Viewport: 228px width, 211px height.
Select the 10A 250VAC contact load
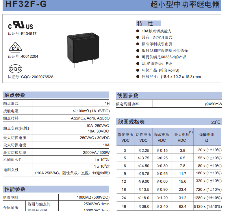[x=97, y=126]
